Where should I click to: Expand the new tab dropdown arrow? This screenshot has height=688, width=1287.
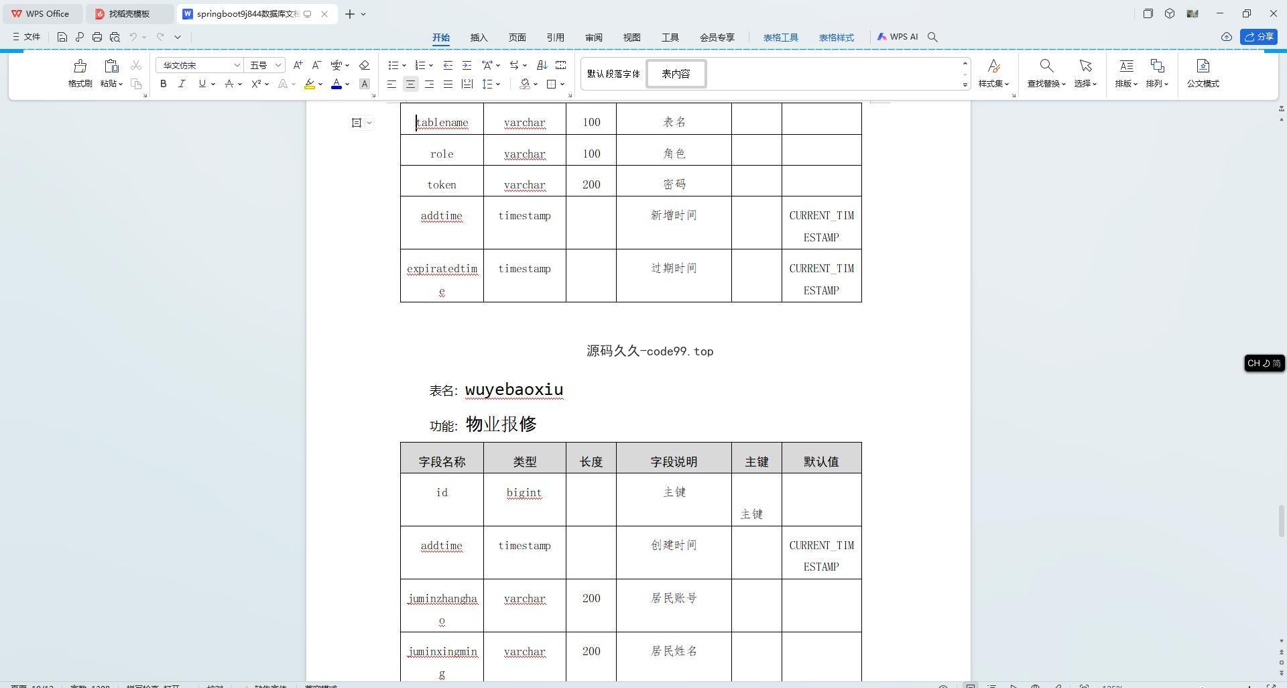click(x=363, y=13)
